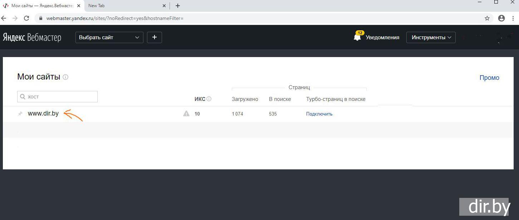The width and height of the screenshot is (519, 220).
Task: Open the notifications bell icon
Action: 357,37
